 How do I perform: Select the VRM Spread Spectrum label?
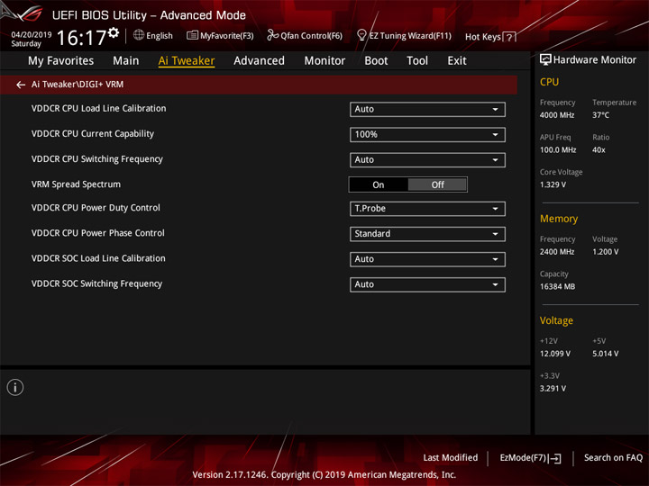click(x=76, y=184)
